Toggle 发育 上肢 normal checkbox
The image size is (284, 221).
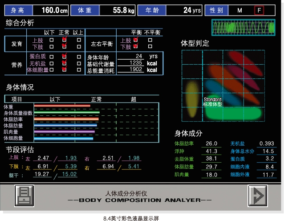[65, 40]
